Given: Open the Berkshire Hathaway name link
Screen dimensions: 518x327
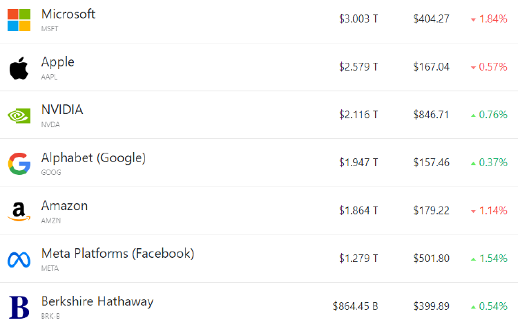Looking at the screenshot, I should click(97, 301).
